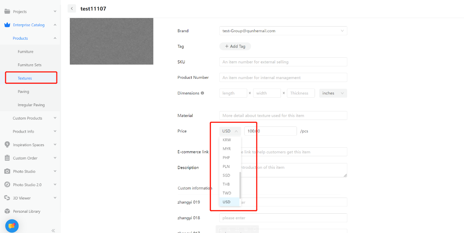This screenshot has width=464, height=233.
Task: Select SGD currency option
Action: coord(229,175)
